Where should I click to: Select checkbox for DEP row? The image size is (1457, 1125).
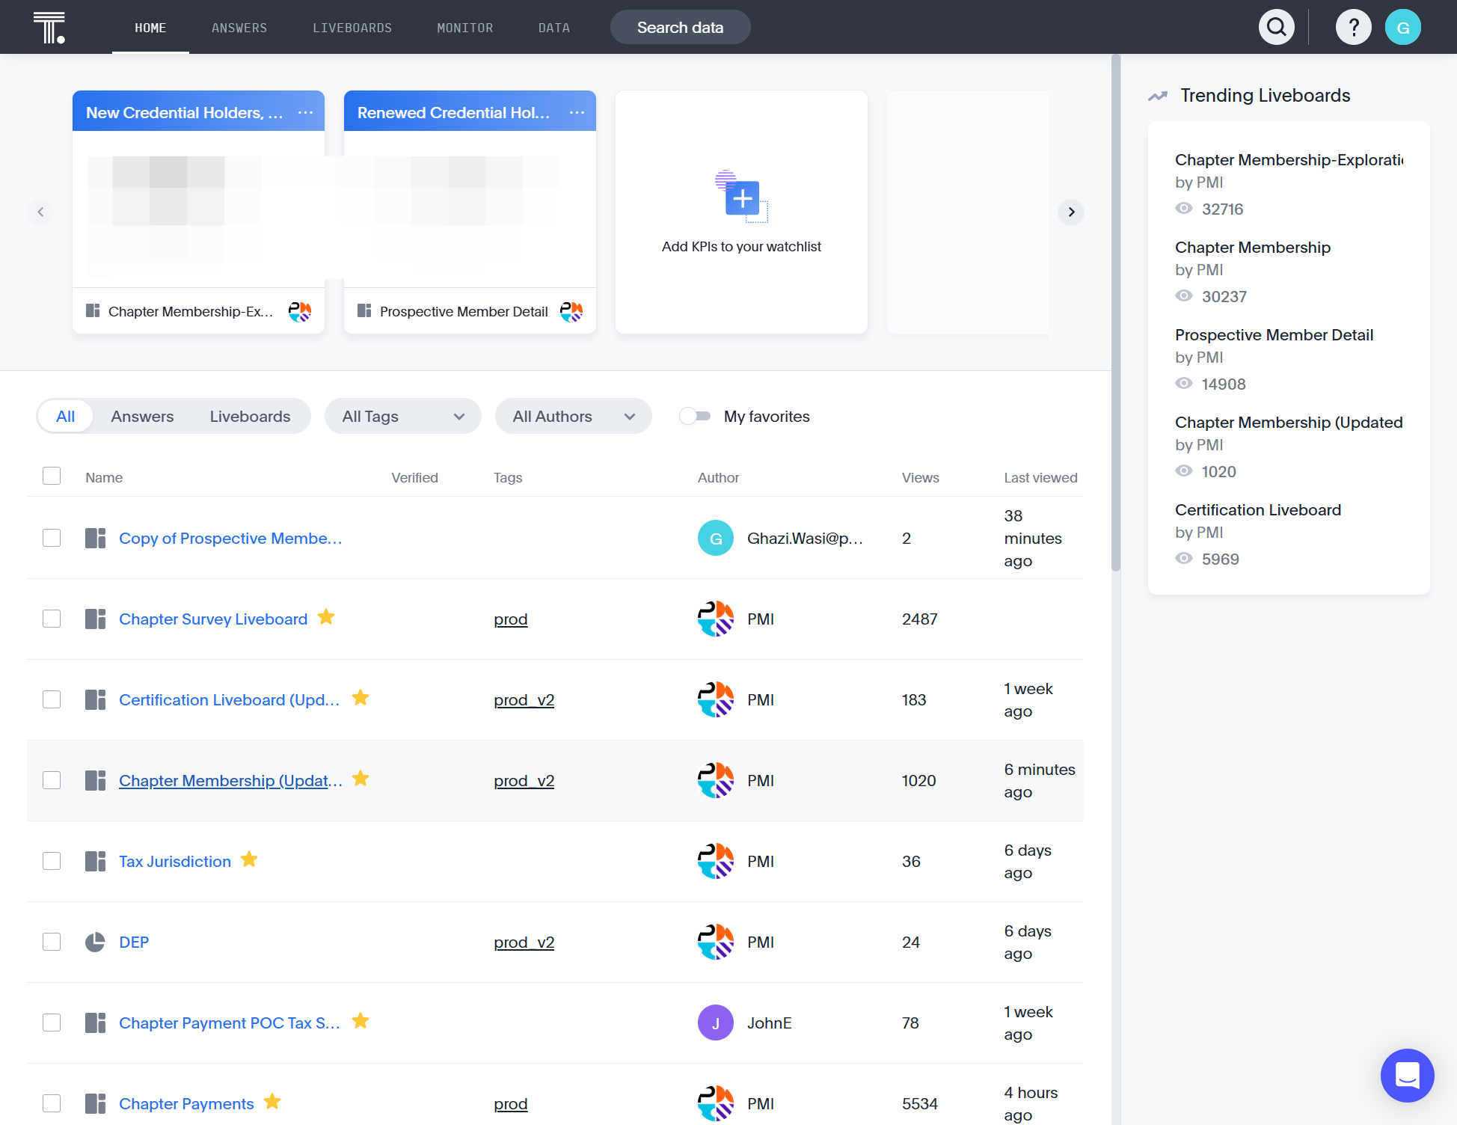(x=52, y=942)
